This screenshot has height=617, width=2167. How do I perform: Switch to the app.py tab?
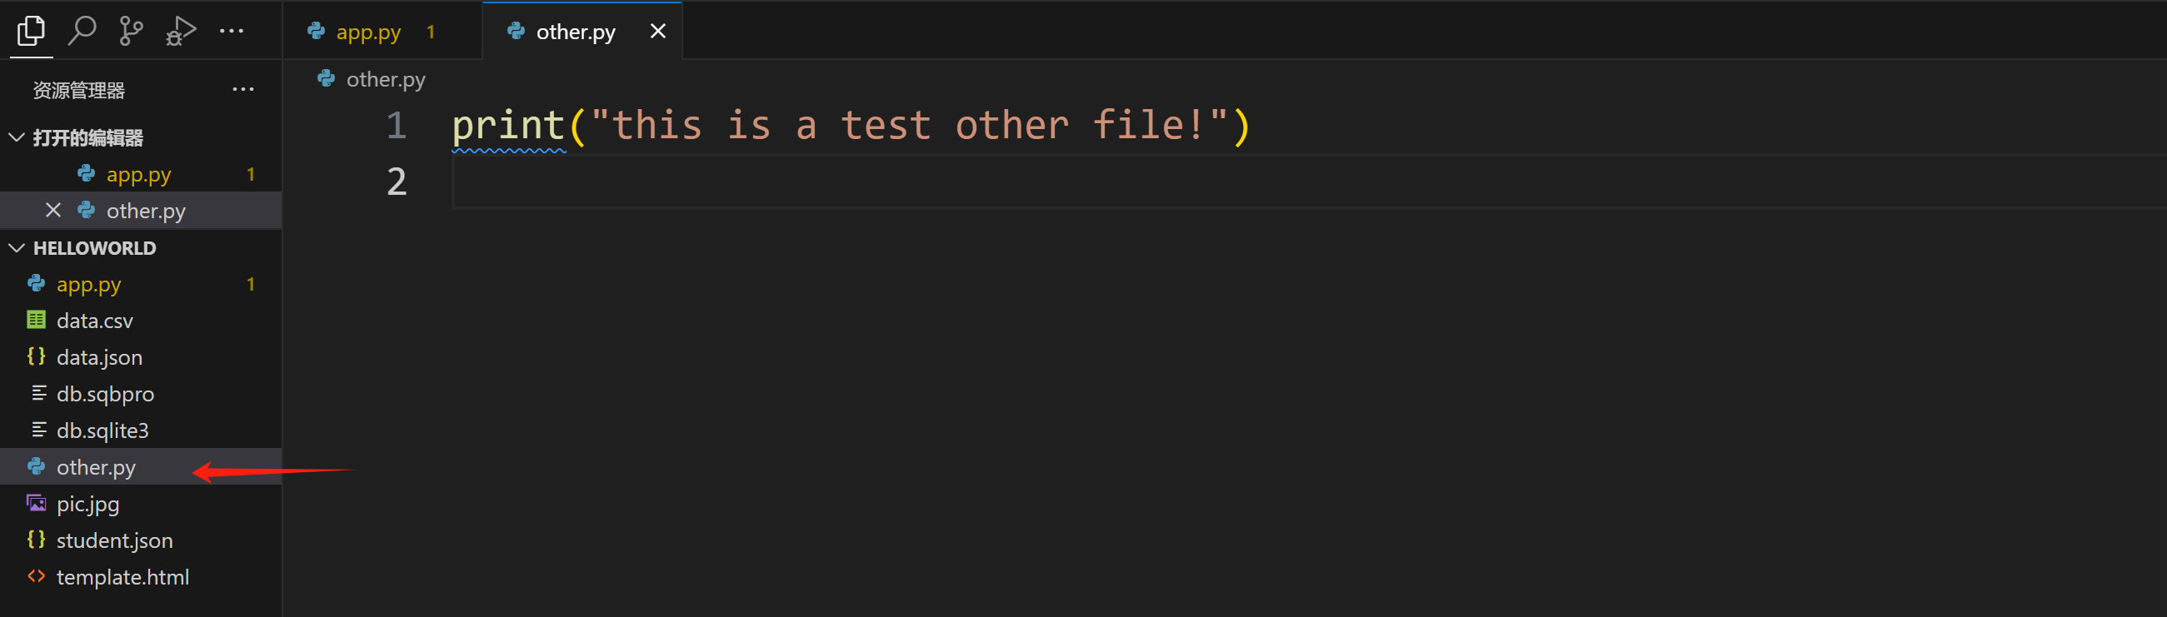(367, 32)
